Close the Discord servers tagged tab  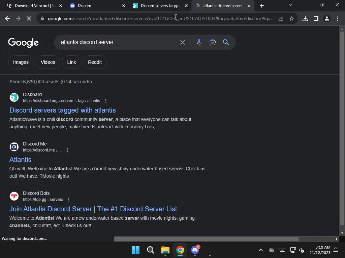point(186,6)
